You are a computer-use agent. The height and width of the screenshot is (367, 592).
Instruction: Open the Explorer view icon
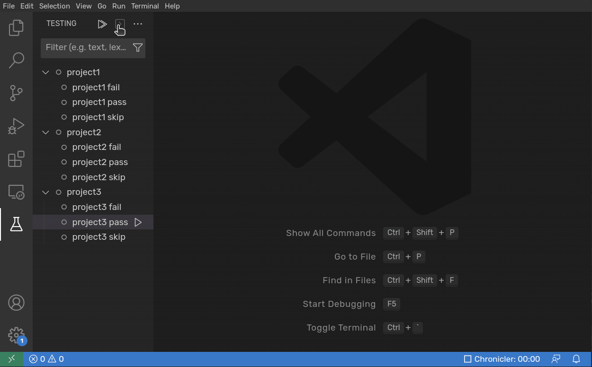[x=16, y=28]
